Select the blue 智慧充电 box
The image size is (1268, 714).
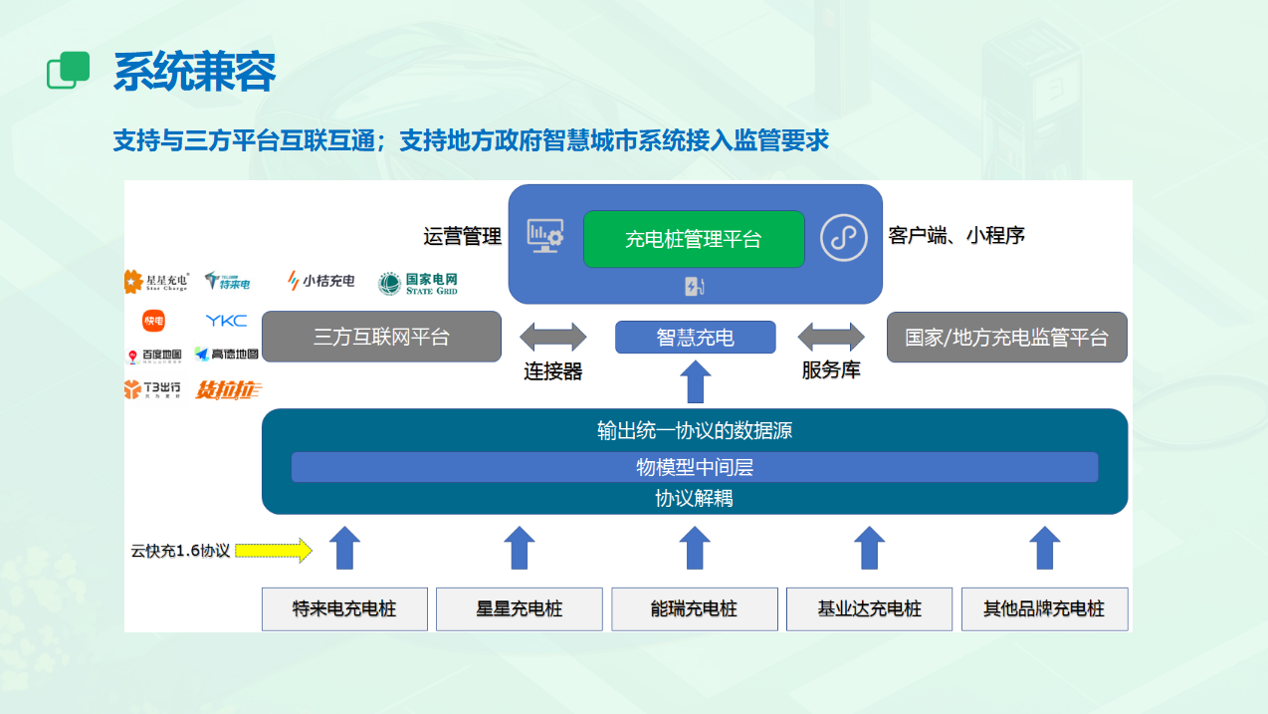(x=695, y=337)
